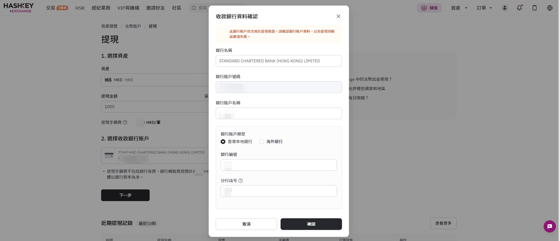Click the 最近10則 label tag
560x241 pixels.
[147, 224]
